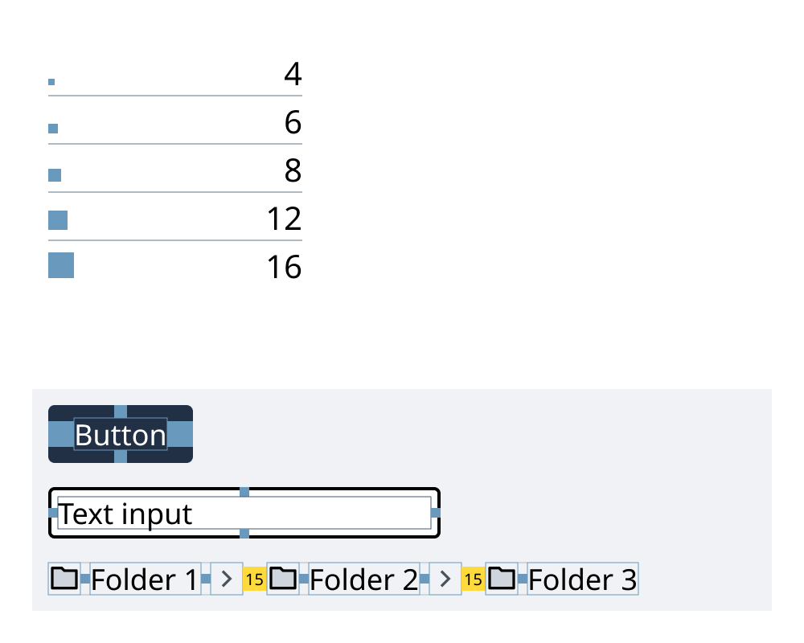Expand the chevron right after Folder 2
This screenshot has height=643, width=804.
tap(445, 579)
